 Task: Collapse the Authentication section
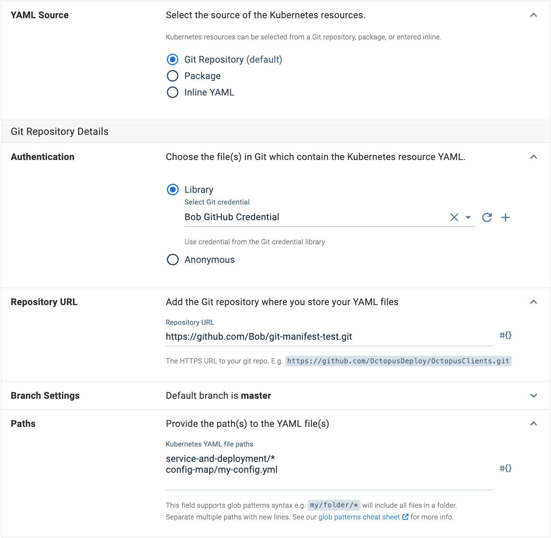533,157
